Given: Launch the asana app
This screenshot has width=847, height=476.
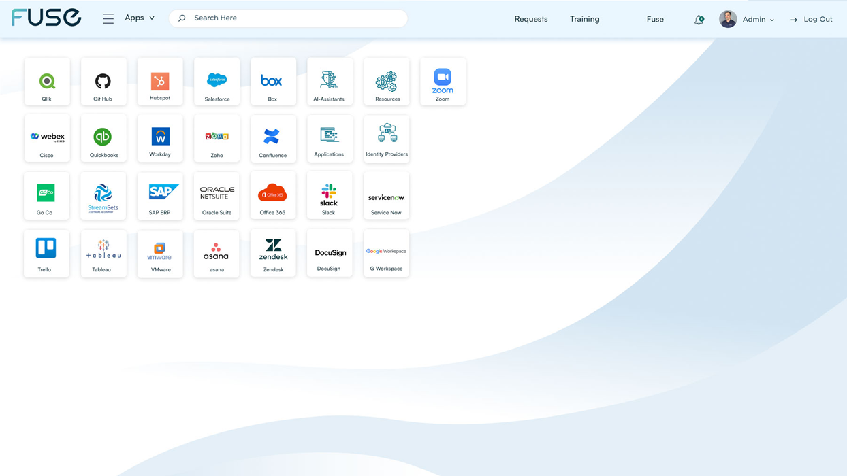Looking at the screenshot, I should (x=217, y=253).
